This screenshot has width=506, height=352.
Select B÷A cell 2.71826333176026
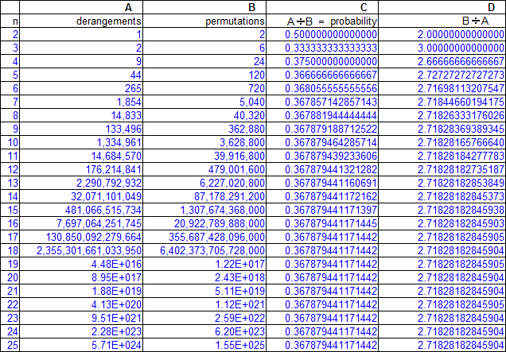click(x=442, y=115)
